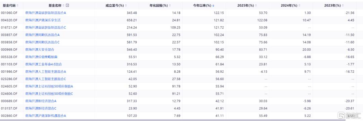Open the filter box beside 基金名称
The width and height of the screenshot is (363, 121).
pos(67,6)
